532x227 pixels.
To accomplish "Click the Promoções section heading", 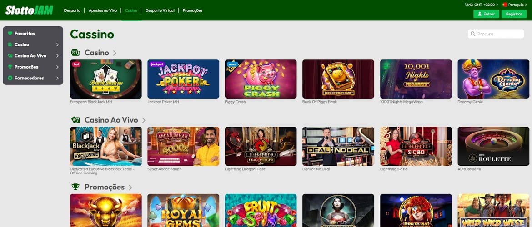I will 105,187.
